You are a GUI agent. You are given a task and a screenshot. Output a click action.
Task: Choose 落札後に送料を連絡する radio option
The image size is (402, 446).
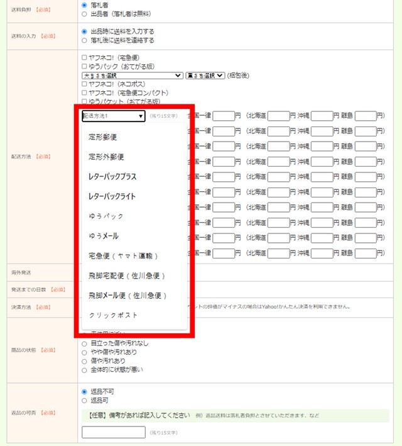[x=85, y=40]
